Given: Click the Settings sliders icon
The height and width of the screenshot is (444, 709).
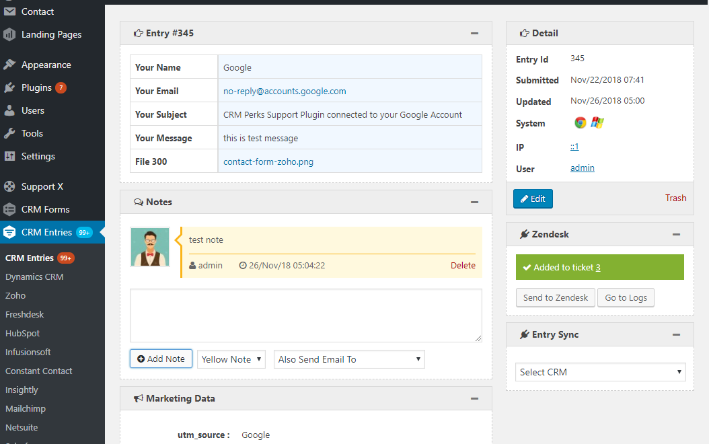Looking at the screenshot, I should 9,156.
